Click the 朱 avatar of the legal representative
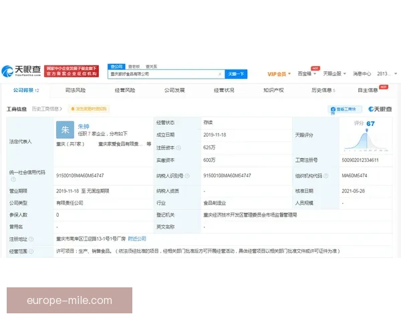This screenshot has width=401, height=320. pyautogui.click(x=65, y=129)
